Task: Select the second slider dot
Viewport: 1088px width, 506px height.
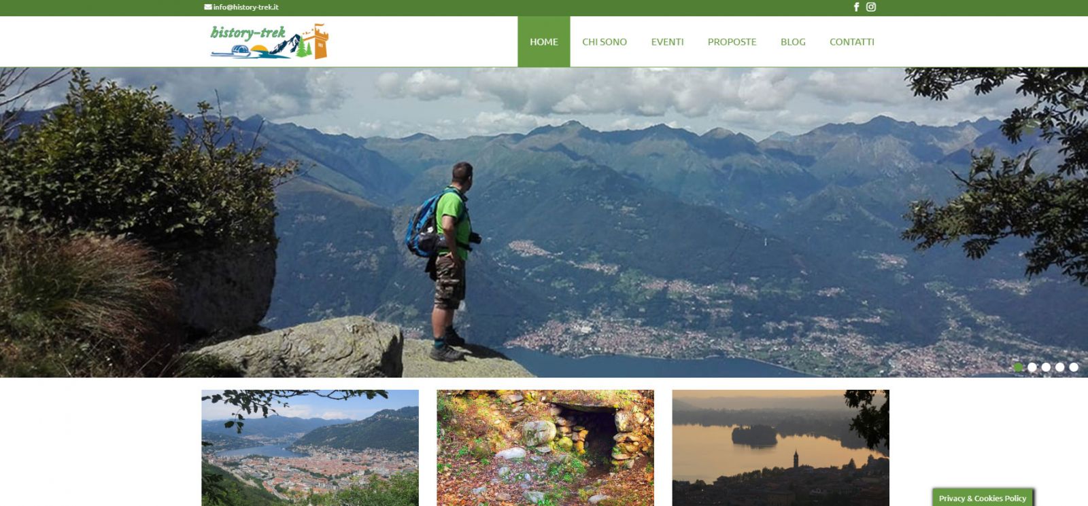Action: (x=1032, y=367)
